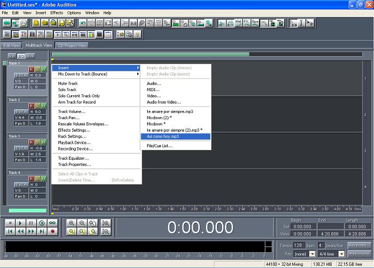Click the scissors Split clip icon
Screen dimensions: 374x268
tap(116, 23)
